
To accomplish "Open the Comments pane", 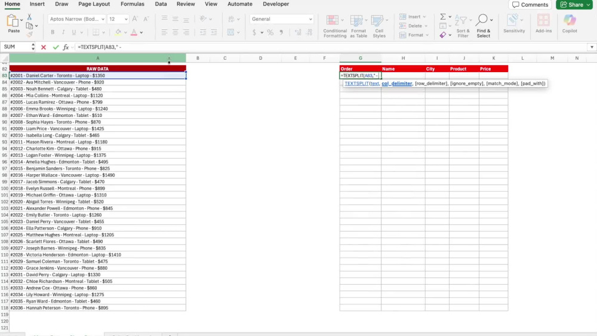I will [530, 5].
